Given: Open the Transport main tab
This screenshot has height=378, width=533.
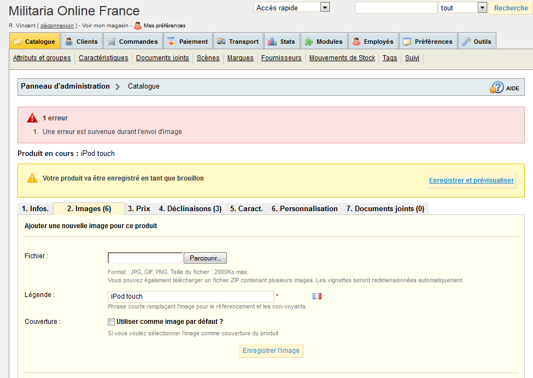Looking at the screenshot, I should pyautogui.click(x=238, y=41).
